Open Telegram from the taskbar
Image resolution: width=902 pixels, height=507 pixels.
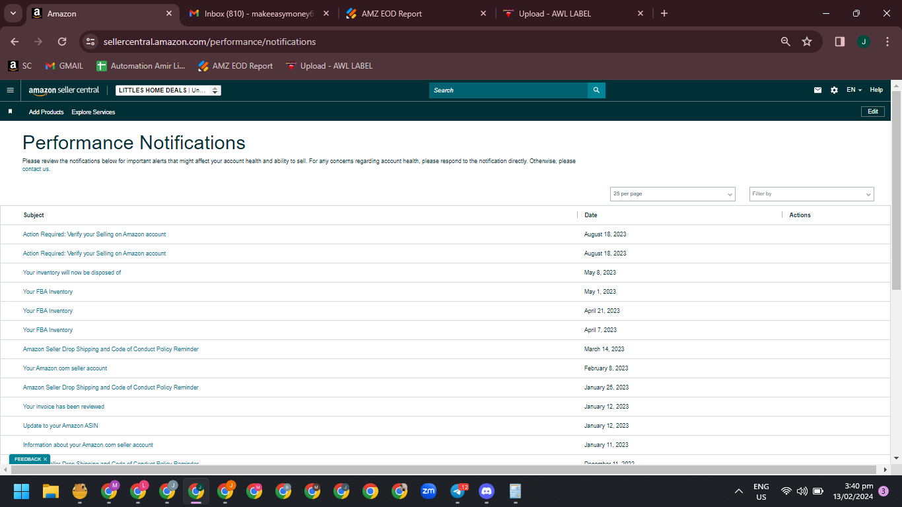tap(458, 491)
